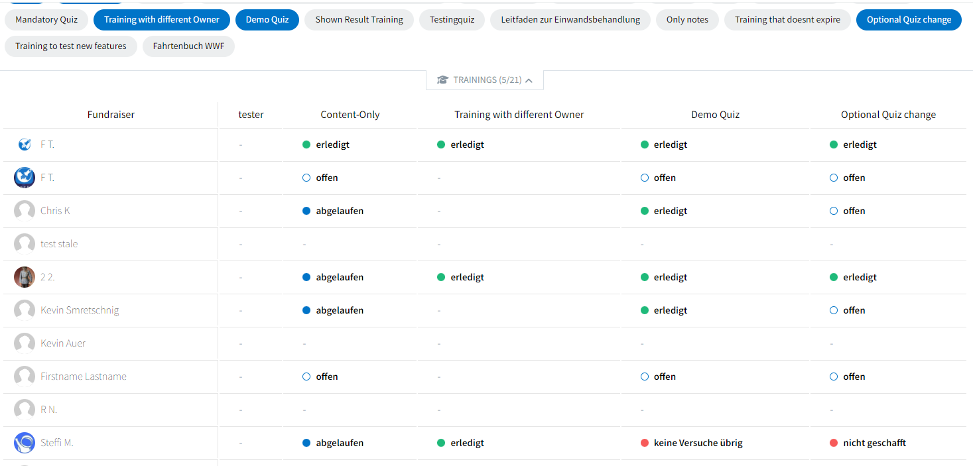Enable Training to test new features chip

(x=71, y=46)
